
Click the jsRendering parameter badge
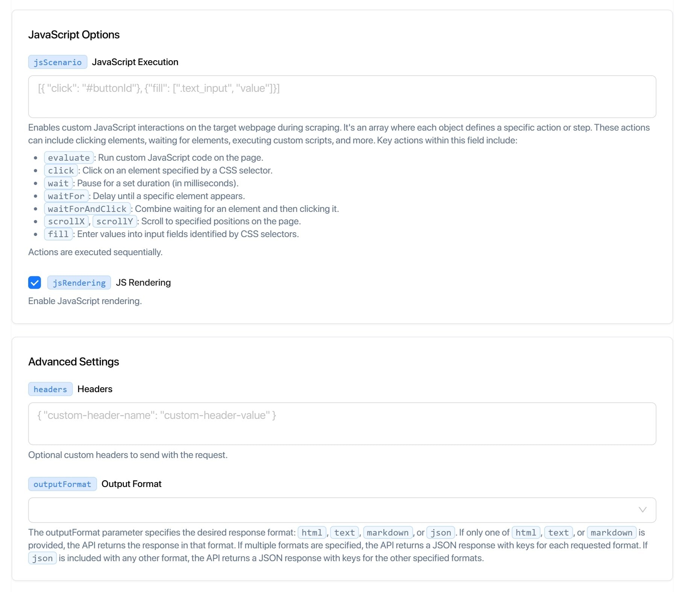pos(79,283)
